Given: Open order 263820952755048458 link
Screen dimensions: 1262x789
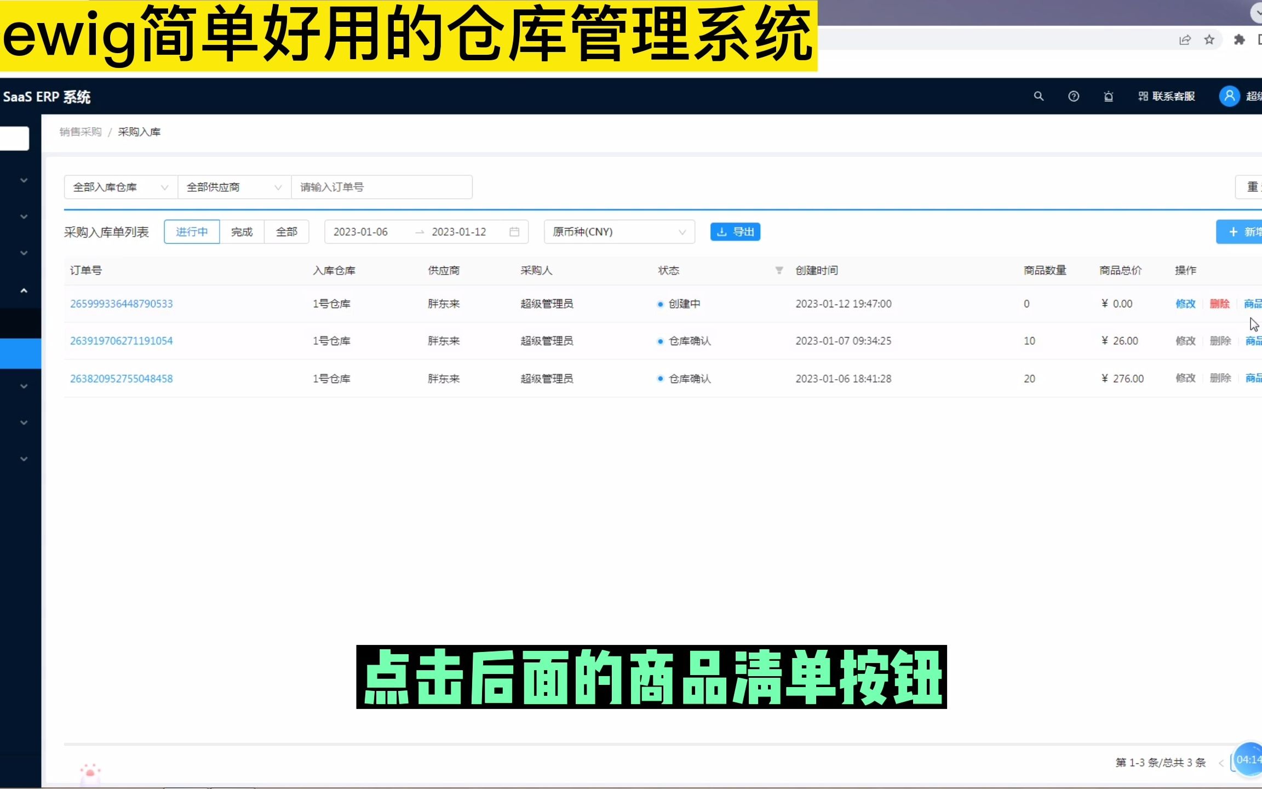Looking at the screenshot, I should click(x=122, y=378).
